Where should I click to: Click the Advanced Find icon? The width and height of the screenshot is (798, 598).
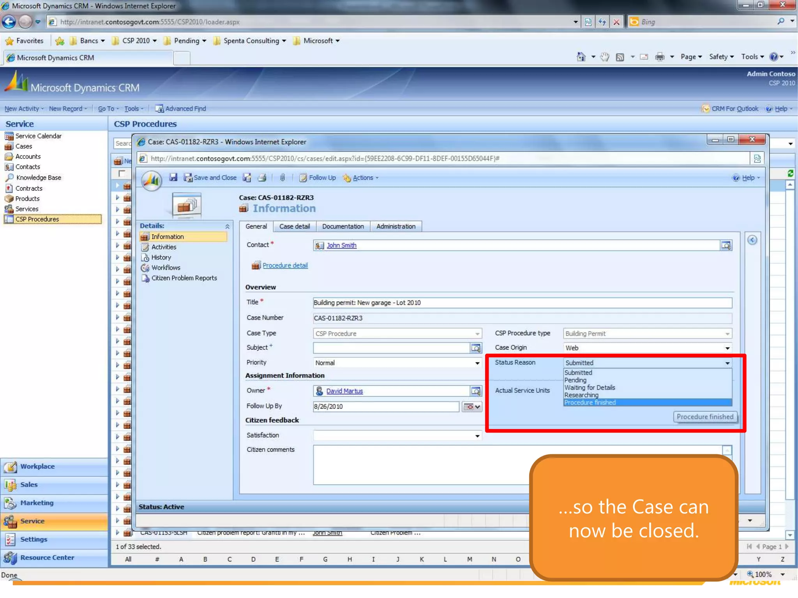pos(159,109)
